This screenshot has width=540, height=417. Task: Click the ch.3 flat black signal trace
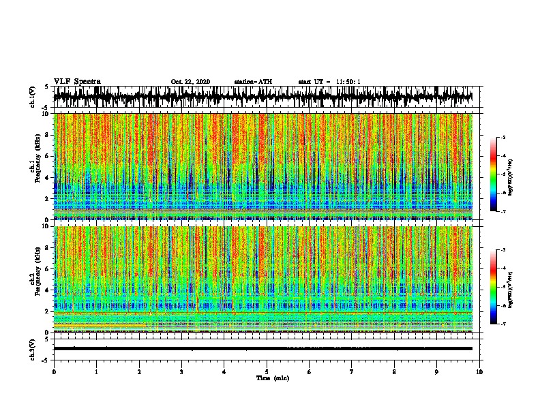[262, 349]
